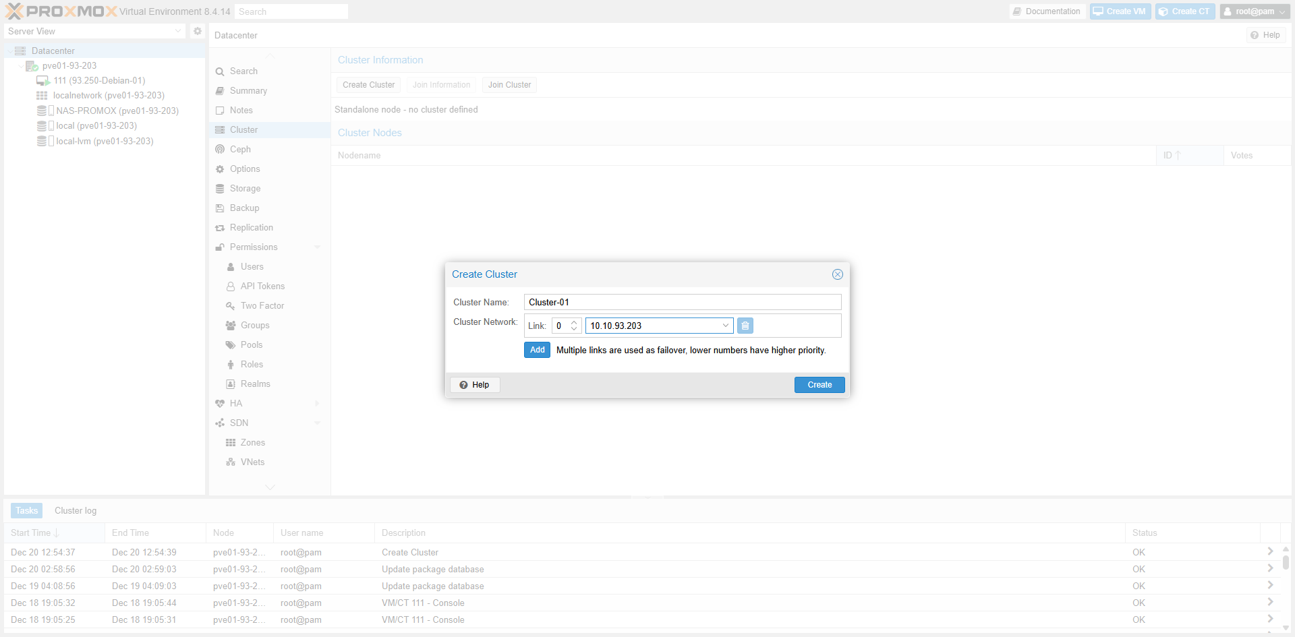Open the Server View dropdown
1295x637 pixels.
coord(177,31)
